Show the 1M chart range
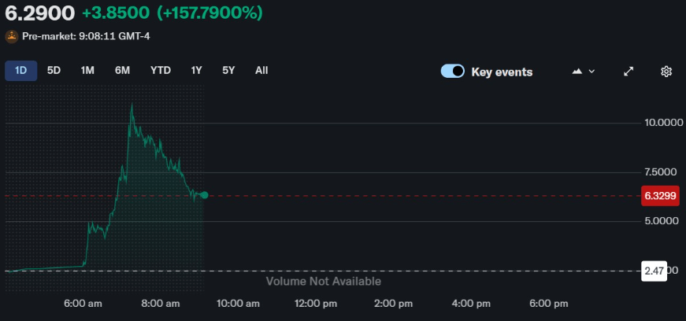 tap(87, 70)
